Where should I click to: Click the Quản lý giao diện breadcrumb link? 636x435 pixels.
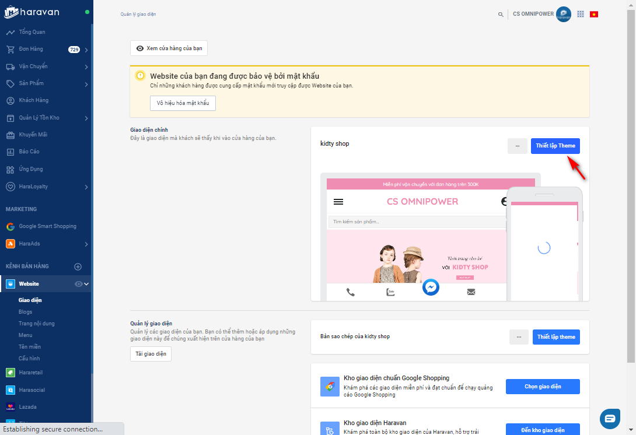(x=138, y=14)
